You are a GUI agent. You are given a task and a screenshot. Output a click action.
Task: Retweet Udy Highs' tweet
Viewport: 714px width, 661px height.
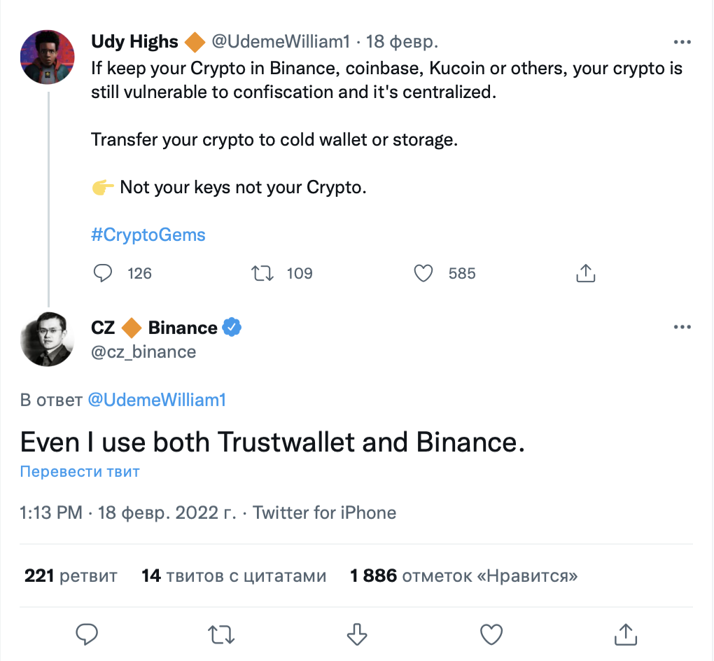(x=262, y=273)
